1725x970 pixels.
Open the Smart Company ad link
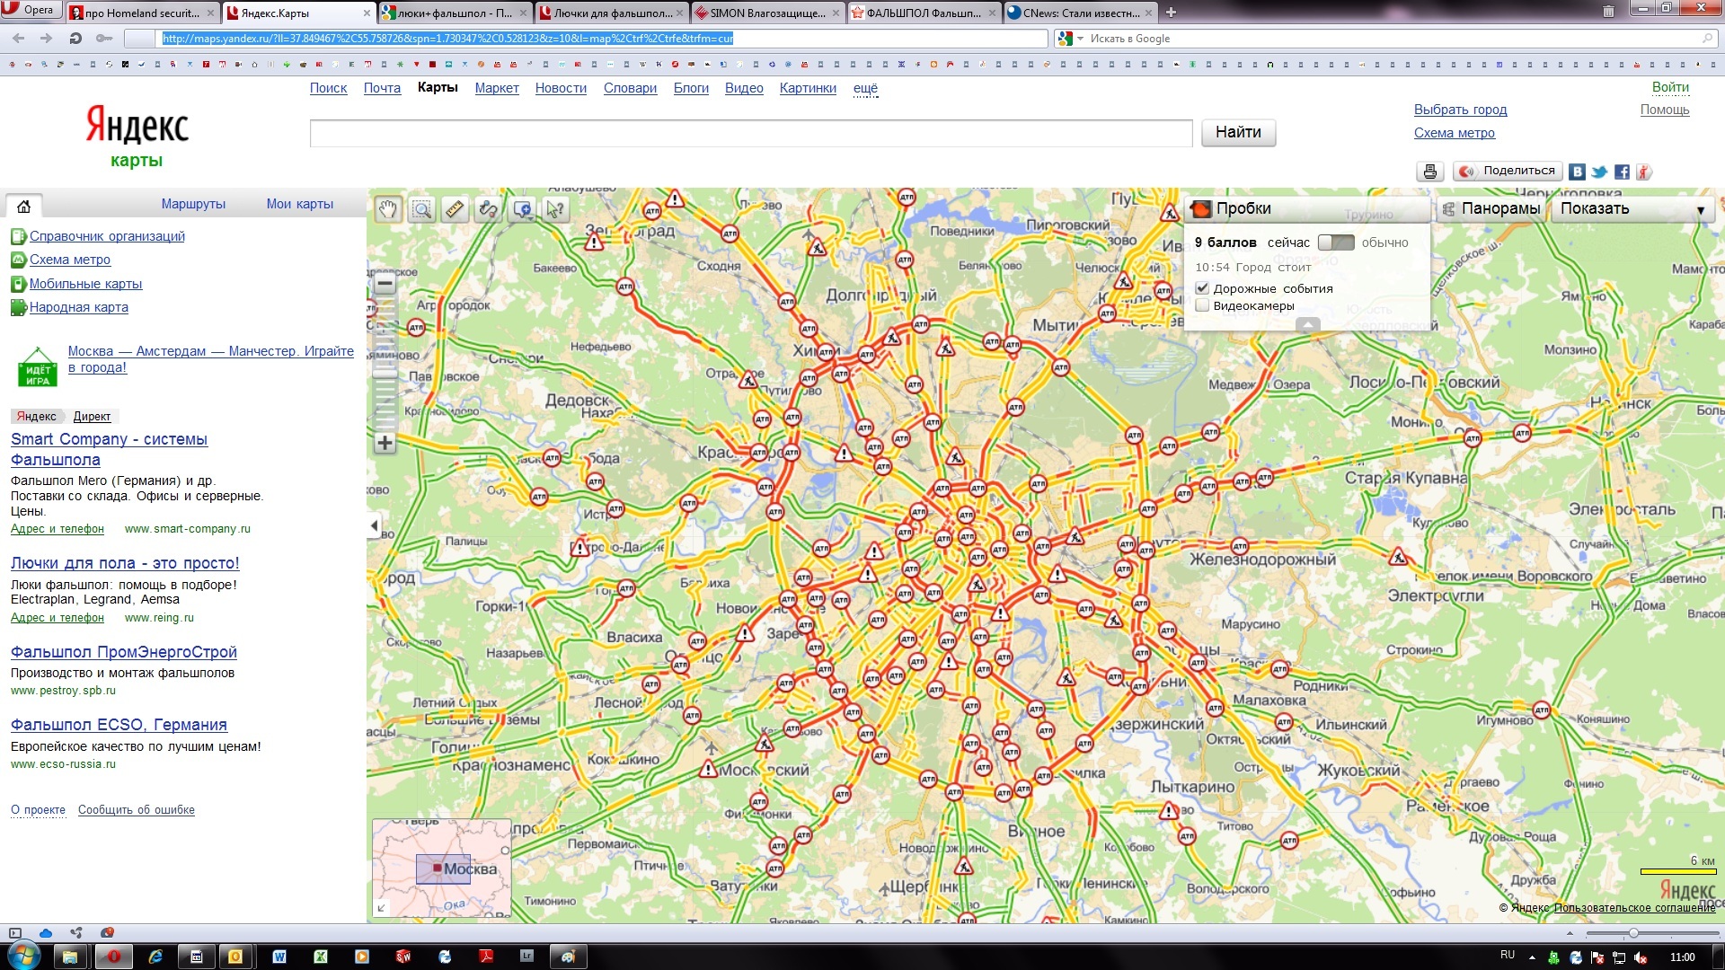(x=109, y=449)
